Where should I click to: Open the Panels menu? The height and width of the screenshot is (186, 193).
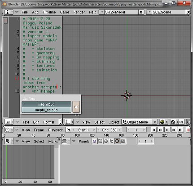(x=84, y=142)
